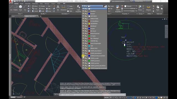177x99 pixels.
Task: Click the Create block tool
Action: pos(111,6)
